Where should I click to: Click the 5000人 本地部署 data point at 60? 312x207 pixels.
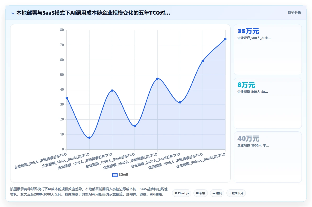pyautogui.click(x=203, y=61)
